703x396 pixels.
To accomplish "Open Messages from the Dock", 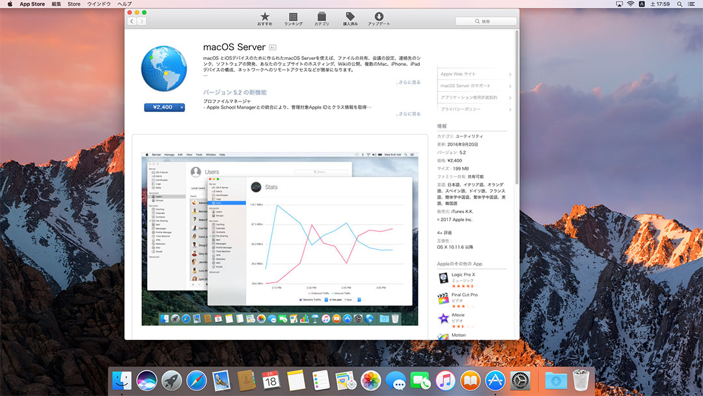I will pyautogui.click(x=396, y=381).
